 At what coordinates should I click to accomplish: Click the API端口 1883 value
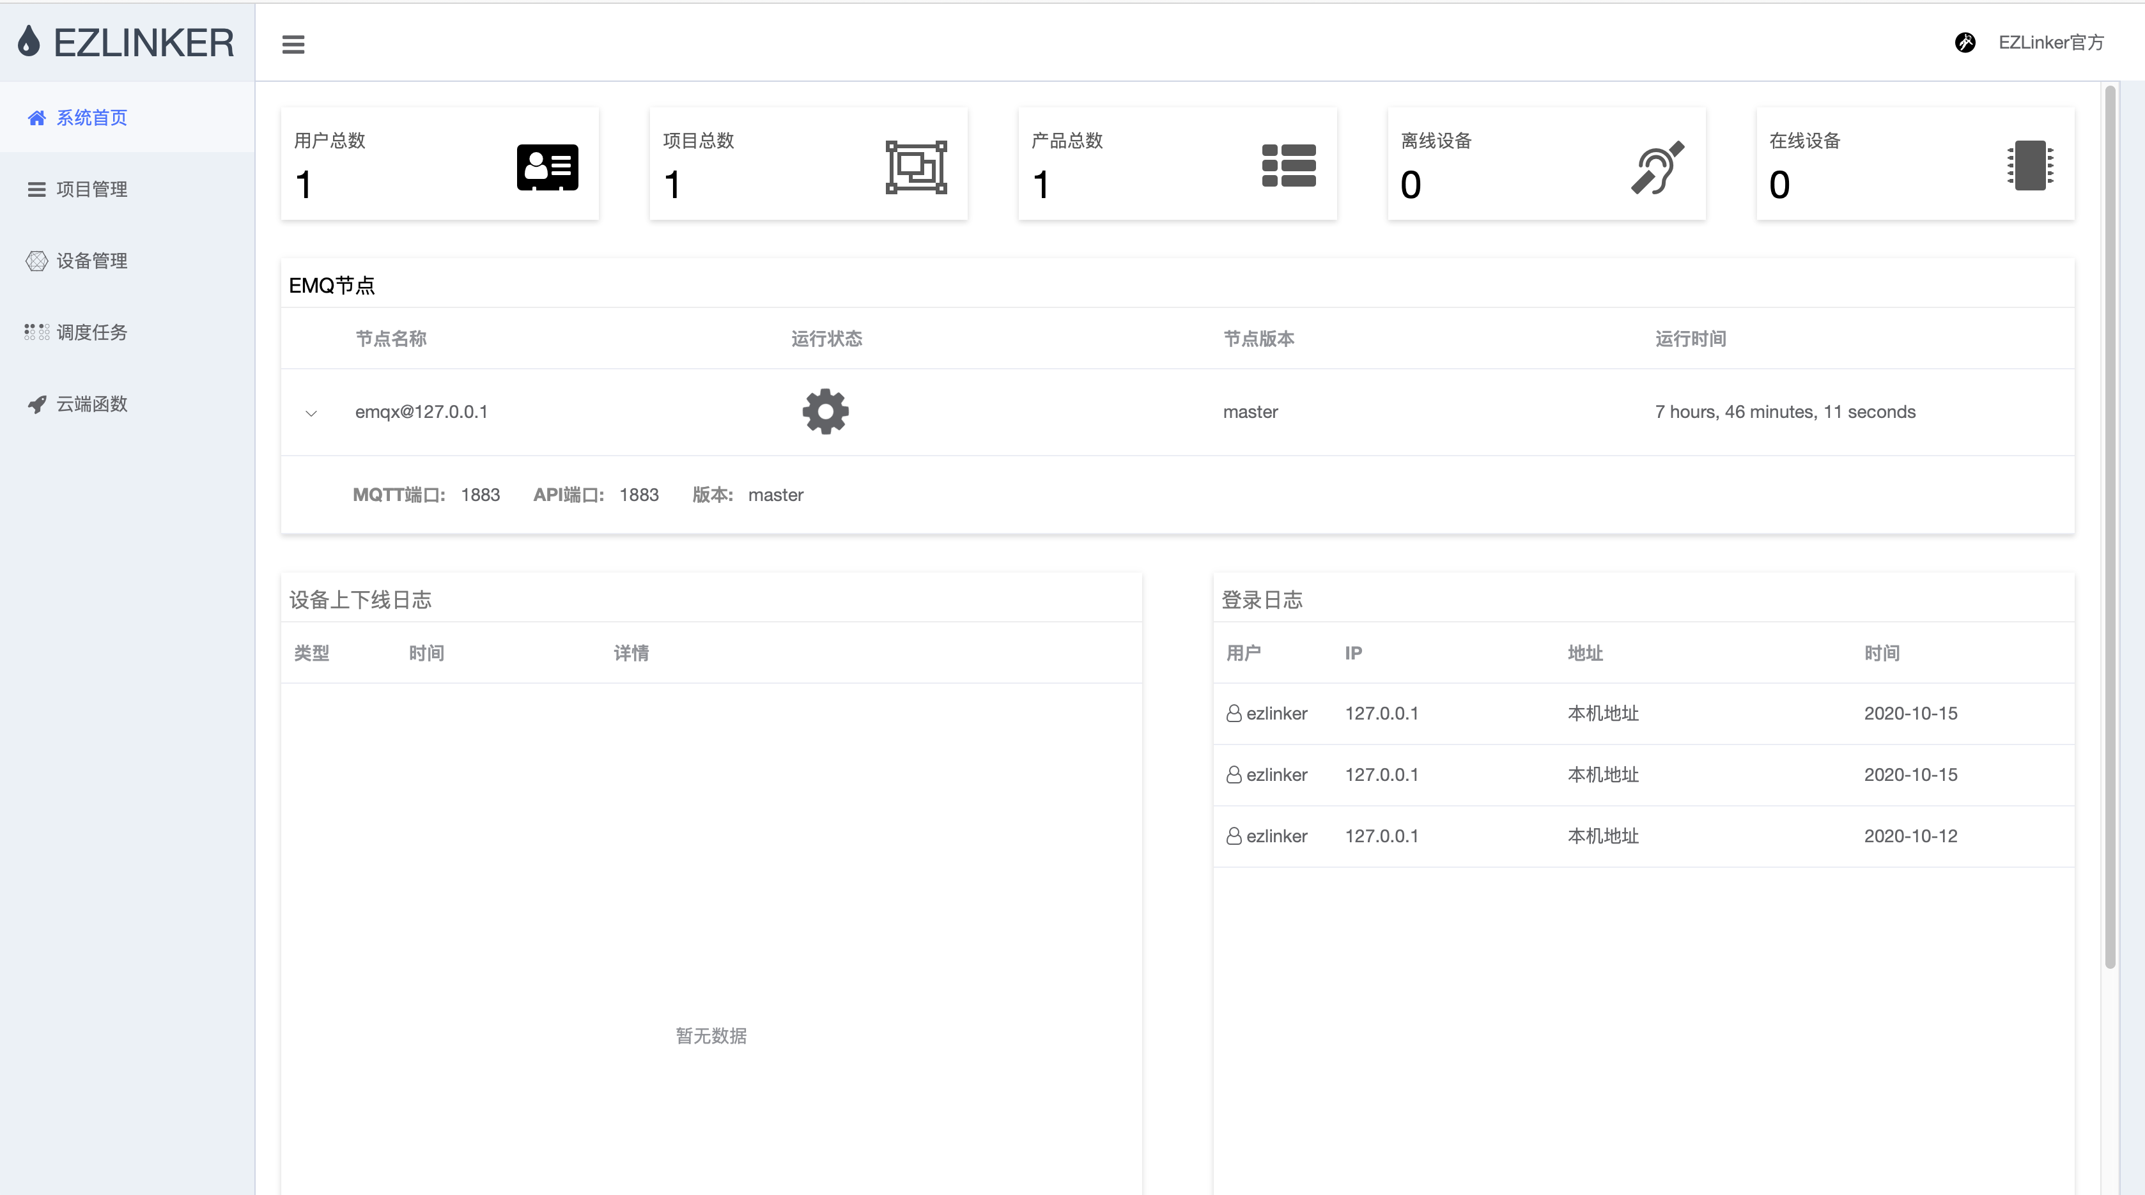(x=640, y=495)
